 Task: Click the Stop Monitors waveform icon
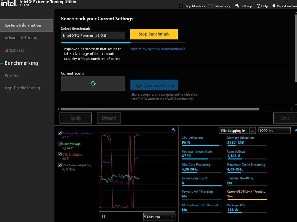tap(181, 6)
